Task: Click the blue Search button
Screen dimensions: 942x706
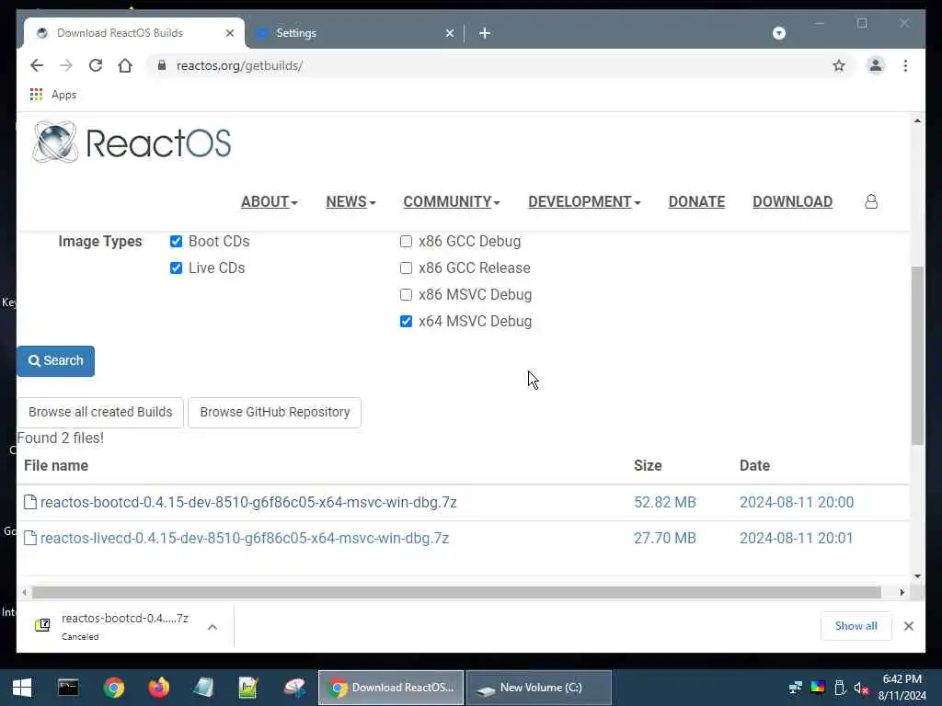Action: [55, 360]
